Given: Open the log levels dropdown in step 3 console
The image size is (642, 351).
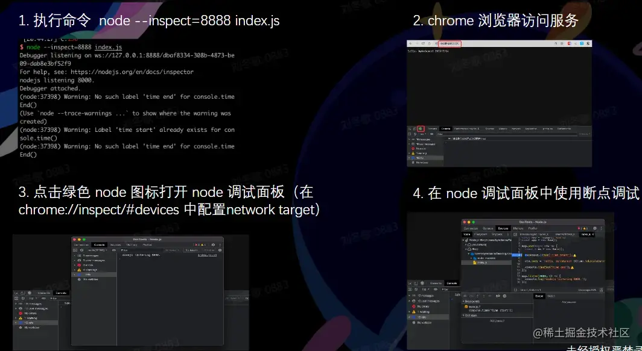Looking at the screenshot, I should point(173,250).
